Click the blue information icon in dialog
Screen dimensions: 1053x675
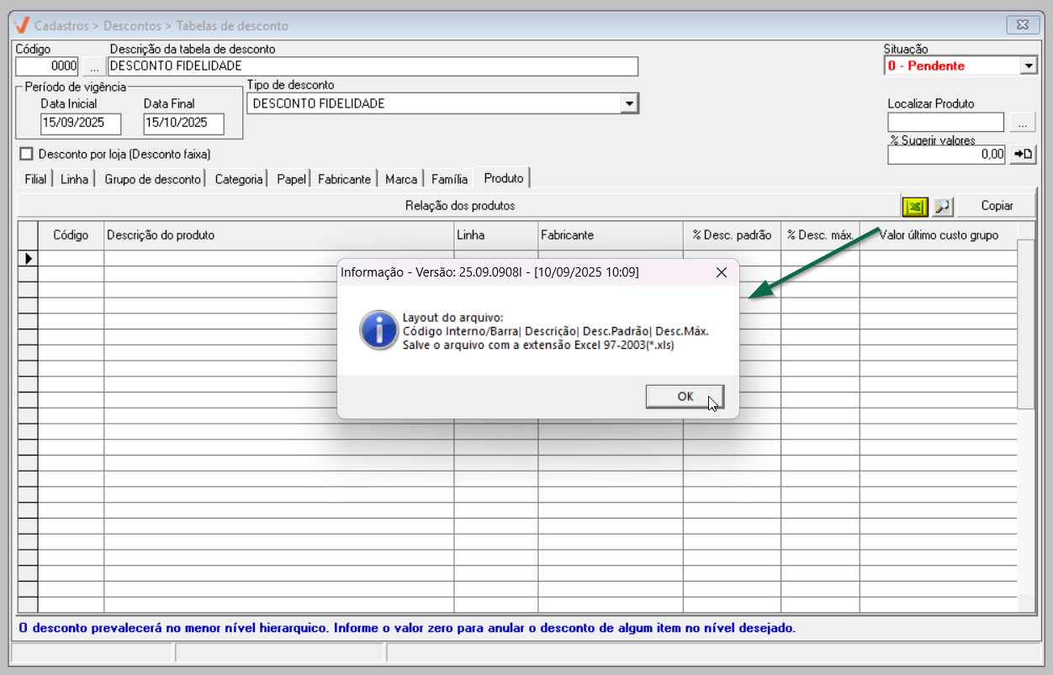pos(378,330)
